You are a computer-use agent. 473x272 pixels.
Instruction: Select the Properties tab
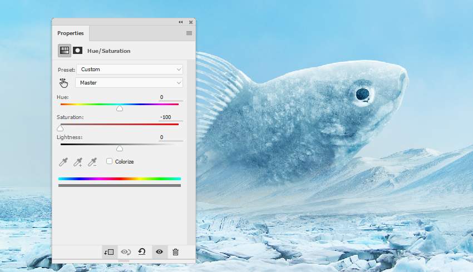tap(71, 33)
